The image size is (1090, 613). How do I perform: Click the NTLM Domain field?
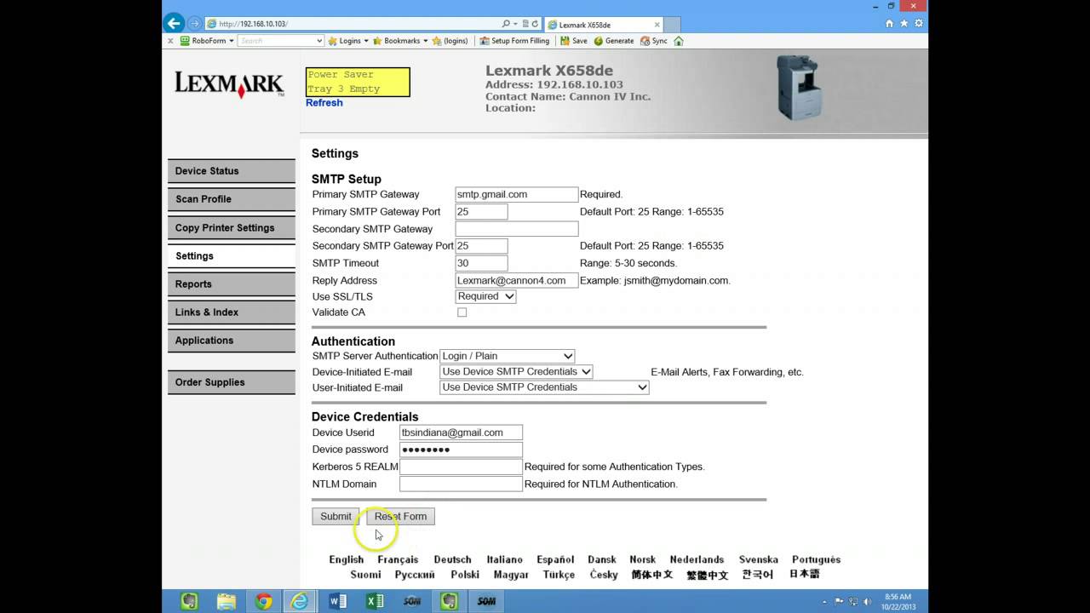[x=461, y=484]
